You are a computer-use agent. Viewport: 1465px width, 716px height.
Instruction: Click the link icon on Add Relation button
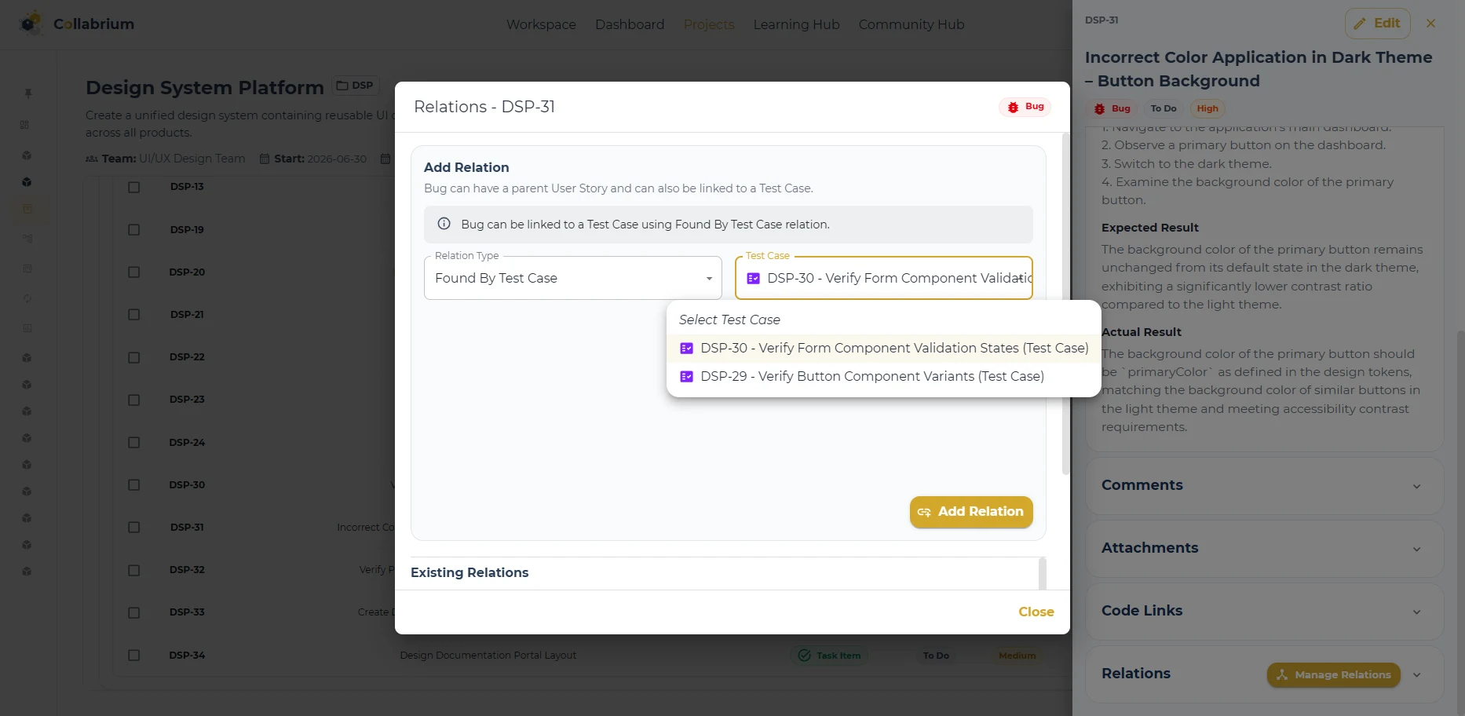(x=924, y=512)
